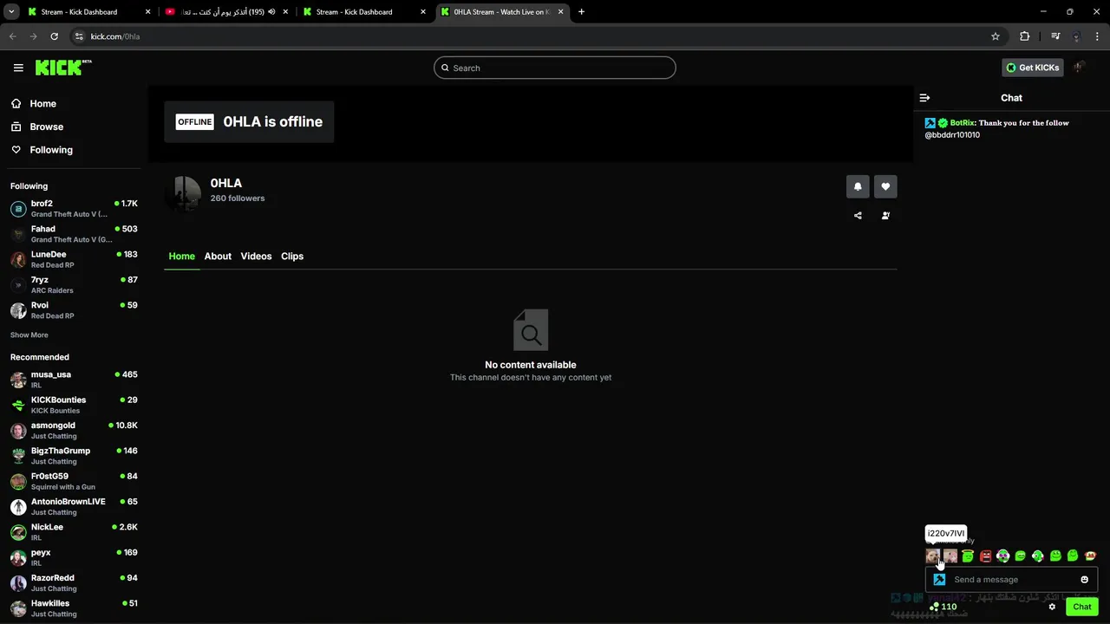Open LuneDee channel in sidebar
Image resolution: width=1110 pixels, height=624 pixels.
tap(74, 259)
